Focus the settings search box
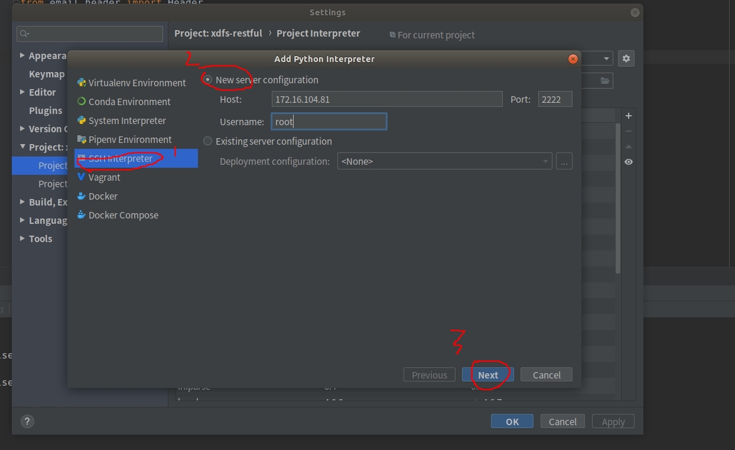The height and width of the screenshot is (450, 735). (x=90, y=34)
